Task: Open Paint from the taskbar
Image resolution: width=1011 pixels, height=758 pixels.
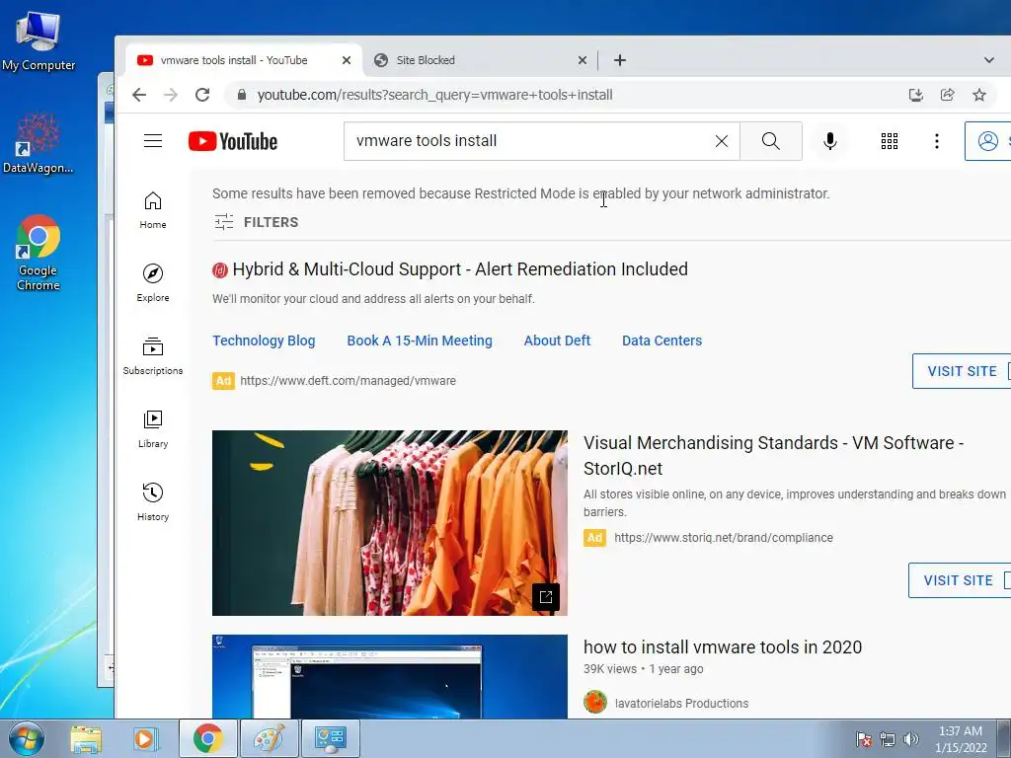Action: (269, 739)
